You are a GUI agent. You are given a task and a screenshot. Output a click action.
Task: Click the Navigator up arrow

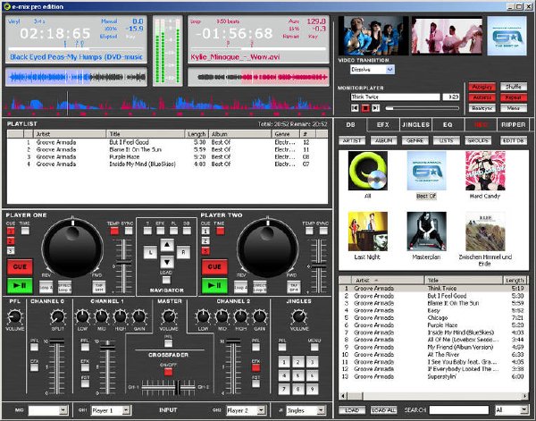tap(167, 245)
